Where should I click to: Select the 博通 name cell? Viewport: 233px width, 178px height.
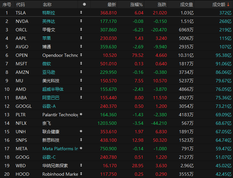[x=47, y=47]
